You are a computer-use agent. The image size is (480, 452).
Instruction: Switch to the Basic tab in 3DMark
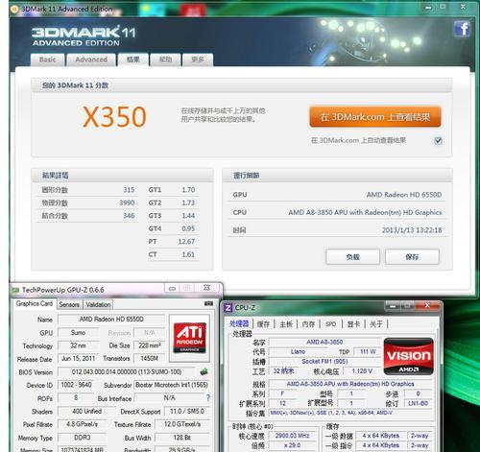pos(48,59)
